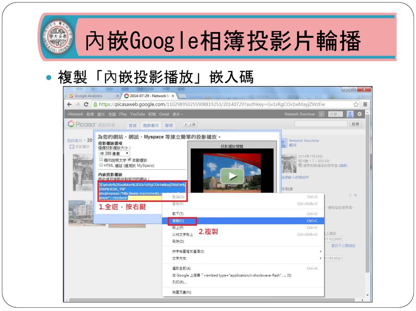Click the highlighted embed code text box

[x=142, y=191]
